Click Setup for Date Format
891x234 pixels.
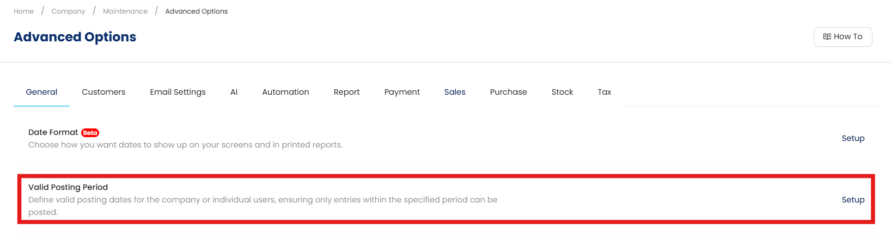[853, 138]
